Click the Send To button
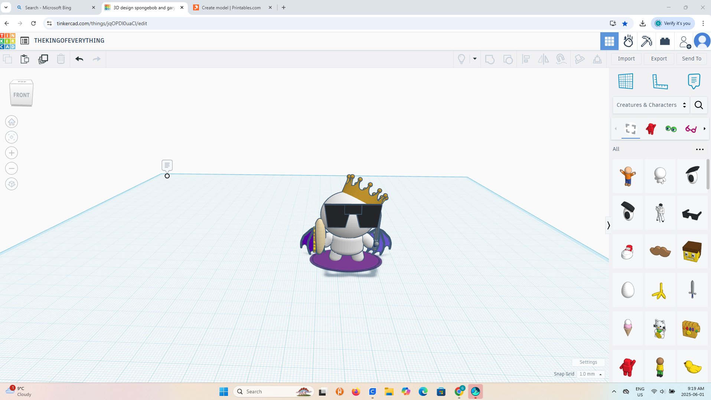Image resolution: width=711 pixels, height=400 pixels. [x=692, y=59]
